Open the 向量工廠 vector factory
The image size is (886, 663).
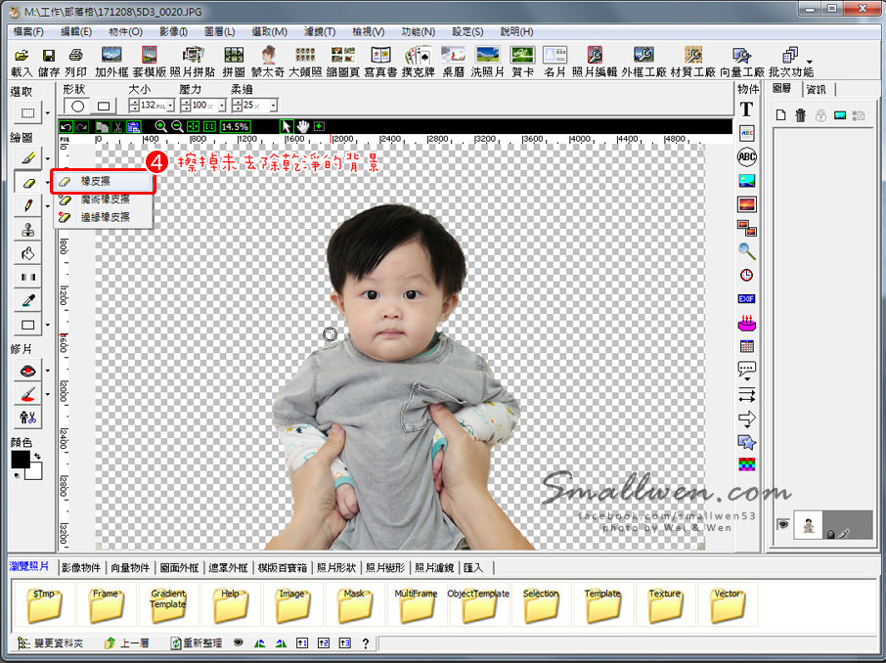pos(742,63)
